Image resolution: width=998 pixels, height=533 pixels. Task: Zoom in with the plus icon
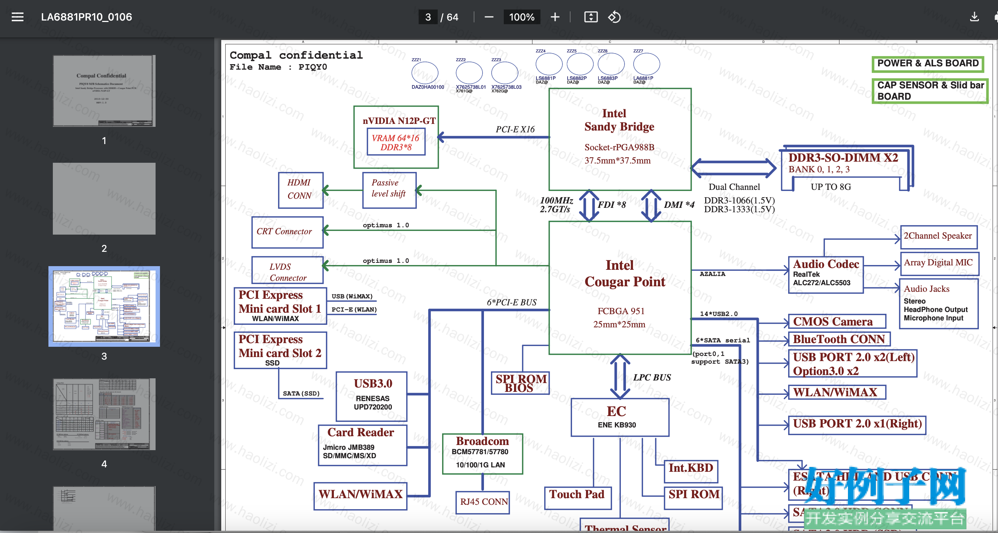(x=555, y=17)
